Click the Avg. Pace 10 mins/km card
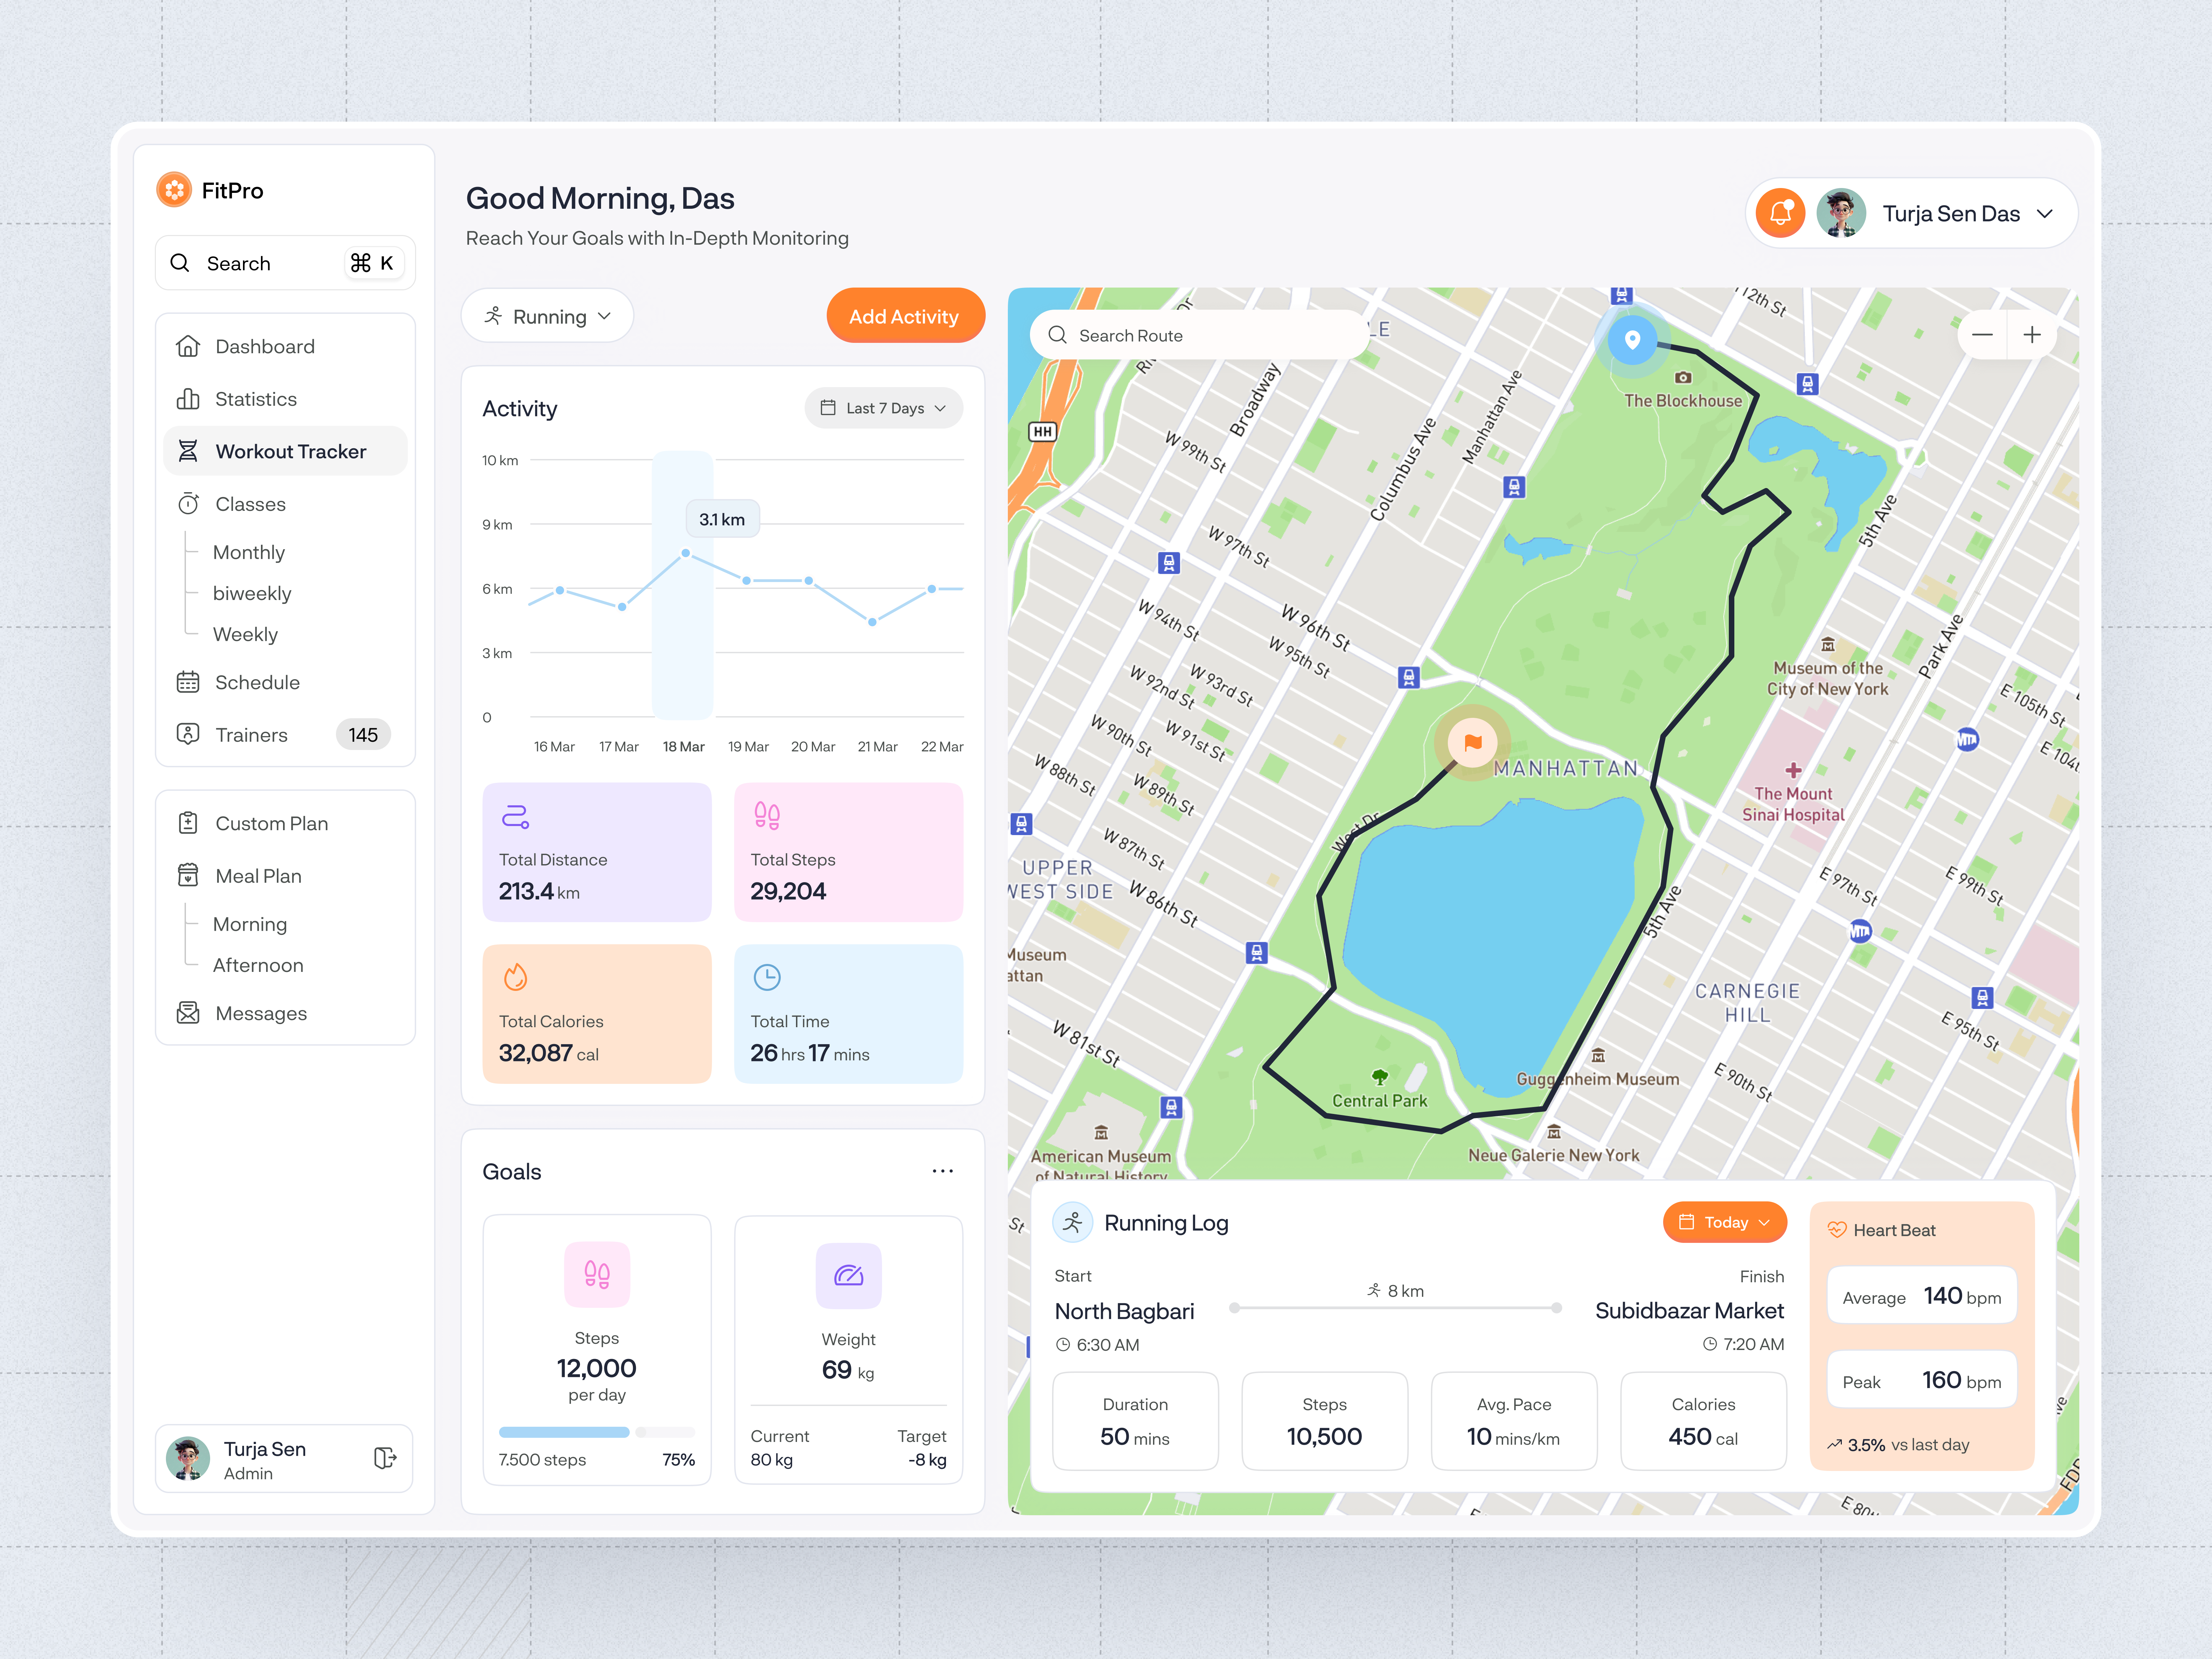The width and height of the screenshot is (2212, 1659). 1514,1421
